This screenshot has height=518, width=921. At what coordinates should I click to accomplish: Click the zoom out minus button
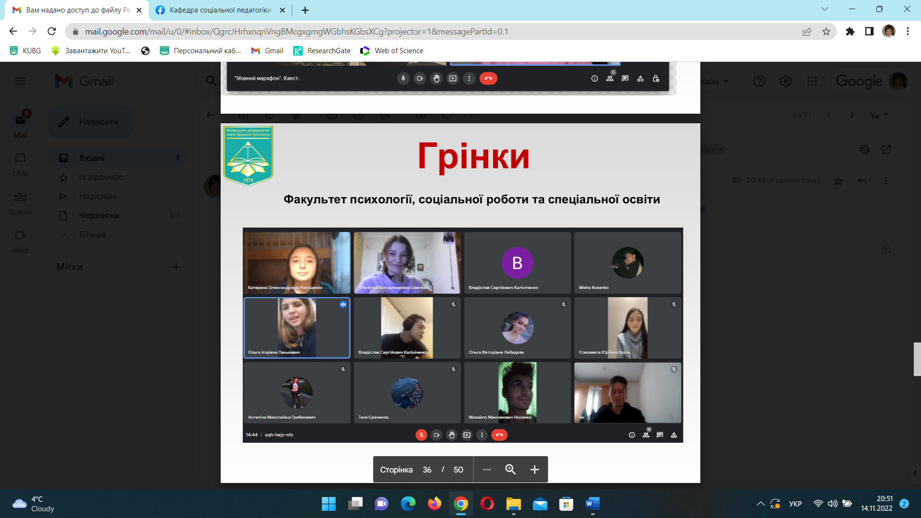(x=486, y=470)
